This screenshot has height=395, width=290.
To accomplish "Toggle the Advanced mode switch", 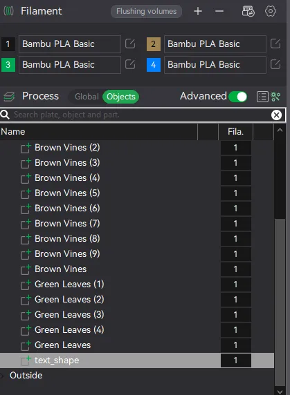I will pyautogui.click(x=238, y=97).
